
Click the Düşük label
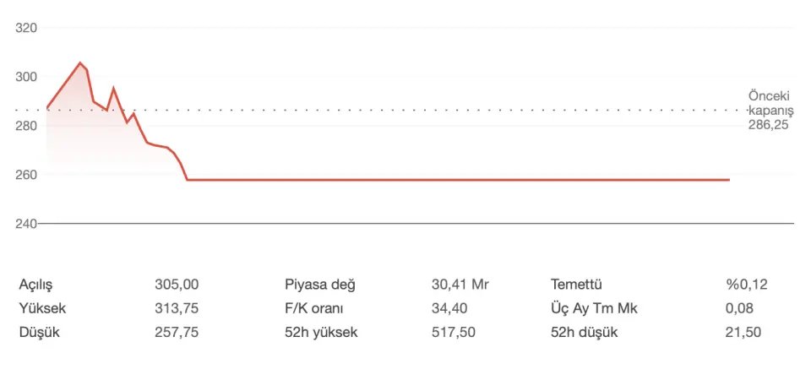tap(39, 332)
